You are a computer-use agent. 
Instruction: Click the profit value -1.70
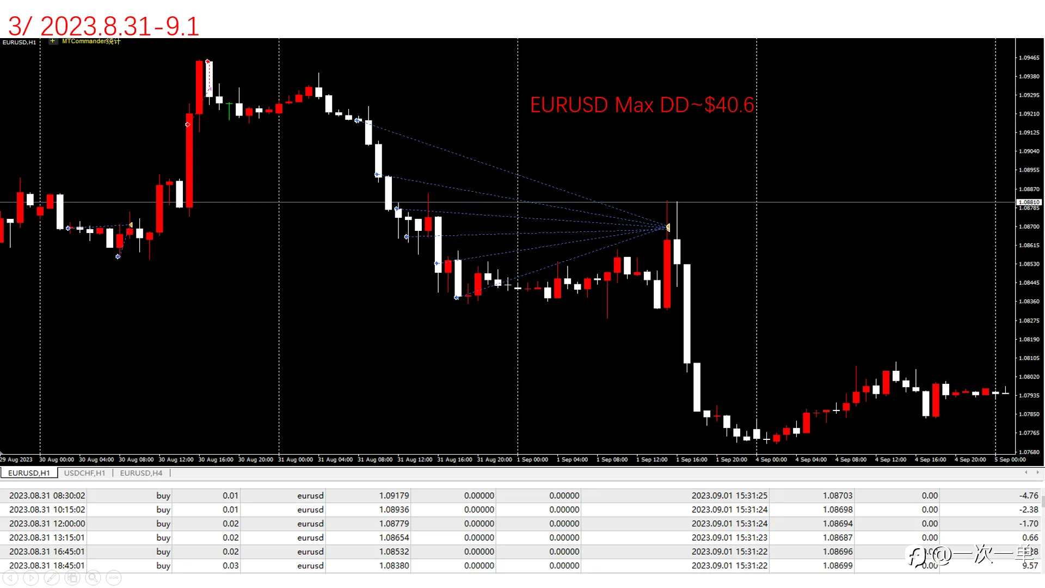[x=1029, y=523]
